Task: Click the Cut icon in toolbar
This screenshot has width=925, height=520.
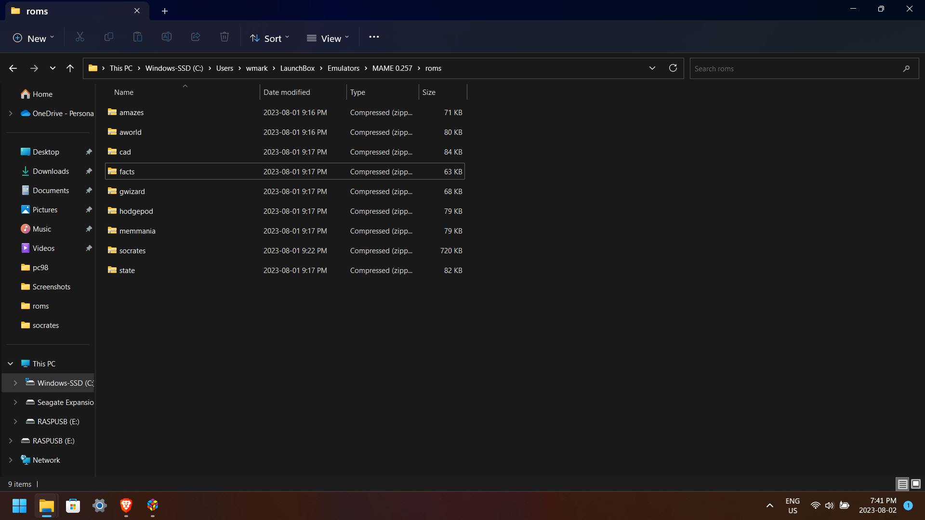Action: pos(80,37)
